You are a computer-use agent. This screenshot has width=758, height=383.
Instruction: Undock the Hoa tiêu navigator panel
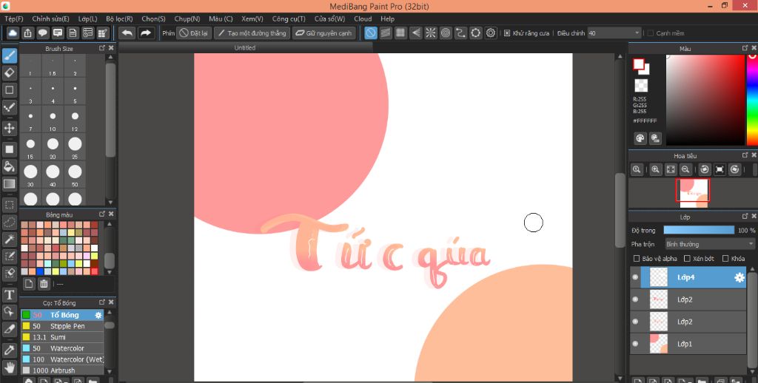click(x=745, y=155)
